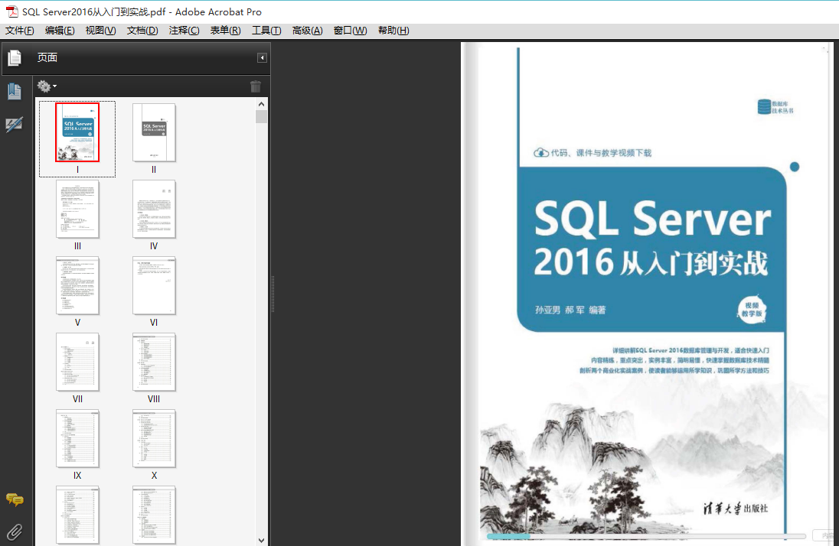Open the Comments panel icon

[x=15, y=499]
